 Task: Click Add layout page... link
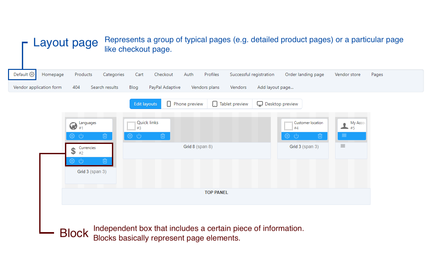point(275,87)
